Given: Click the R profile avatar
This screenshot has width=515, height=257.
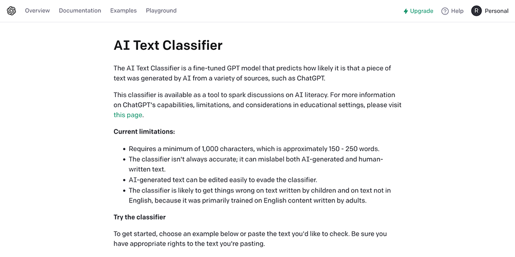Looking at the screenshot, I should coord(476,11).
